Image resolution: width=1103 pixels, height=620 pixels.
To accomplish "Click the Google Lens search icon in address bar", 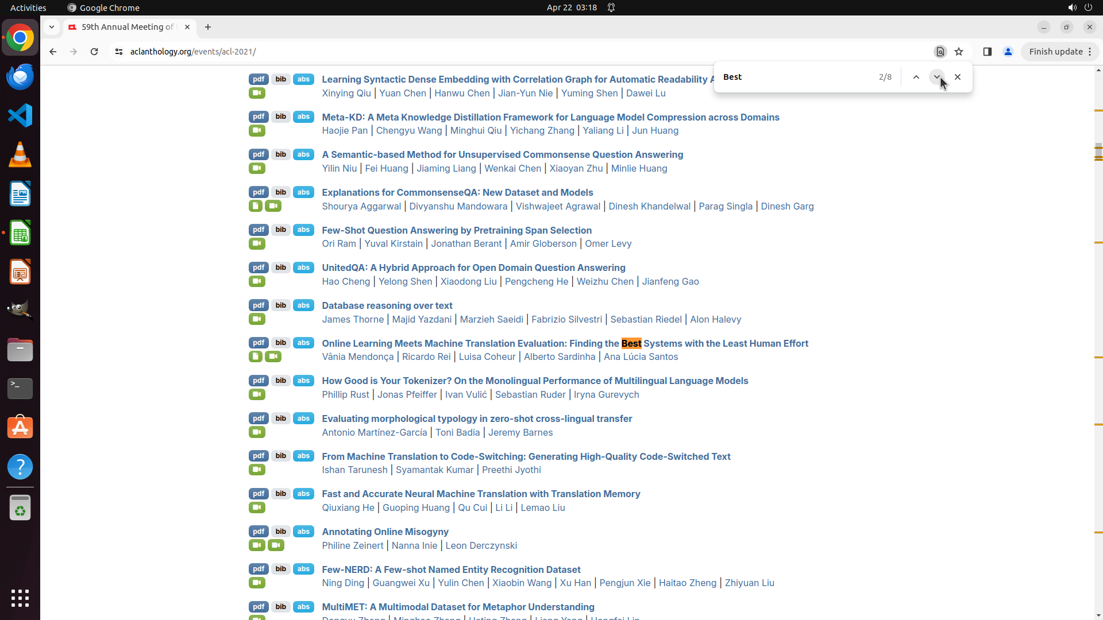I will click(x=940, y=52).
